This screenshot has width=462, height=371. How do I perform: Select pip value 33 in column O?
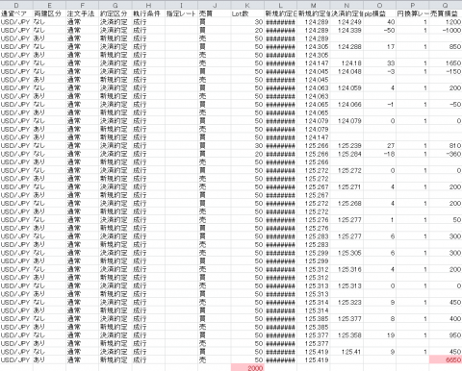(x=380, y=63)
